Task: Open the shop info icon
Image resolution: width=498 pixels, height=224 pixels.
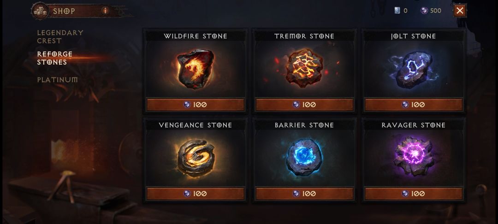Action: click(105, 11)
